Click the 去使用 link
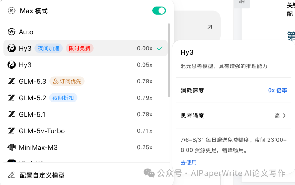 tap(188, 162)
